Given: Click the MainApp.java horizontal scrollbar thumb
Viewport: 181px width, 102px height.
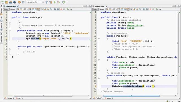Looking at the screenshot, I should click(x=43, y=96).
